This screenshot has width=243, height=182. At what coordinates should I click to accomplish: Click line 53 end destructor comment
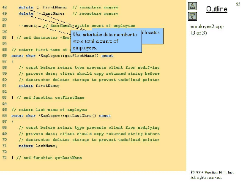coord(41,38)
